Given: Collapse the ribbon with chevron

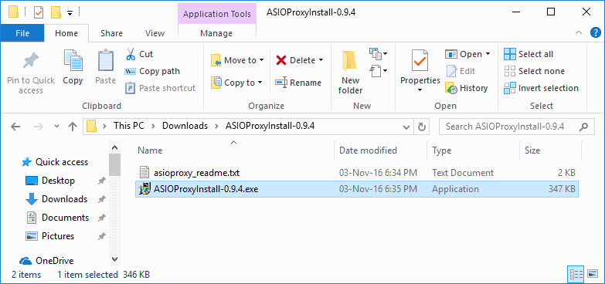Looking at the screenshot, I should [x=579, y=33].
